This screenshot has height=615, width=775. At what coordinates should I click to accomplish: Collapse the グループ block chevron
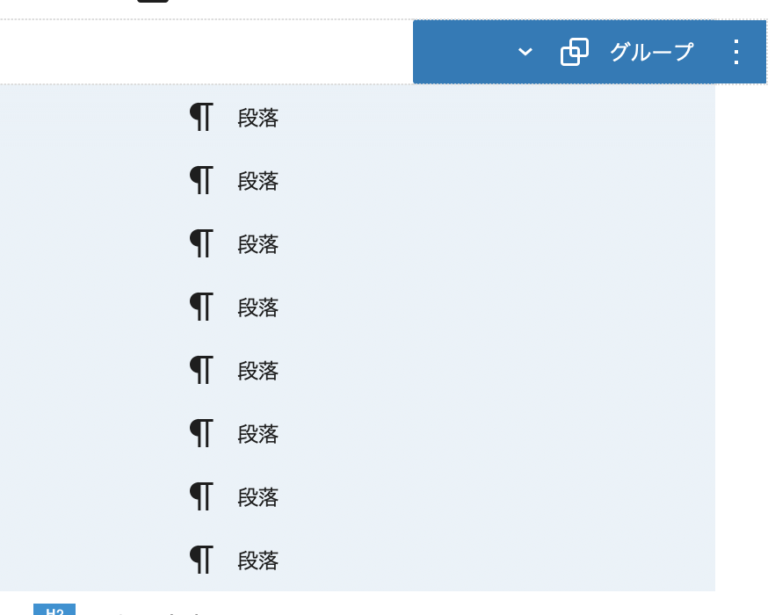point(525,52)
